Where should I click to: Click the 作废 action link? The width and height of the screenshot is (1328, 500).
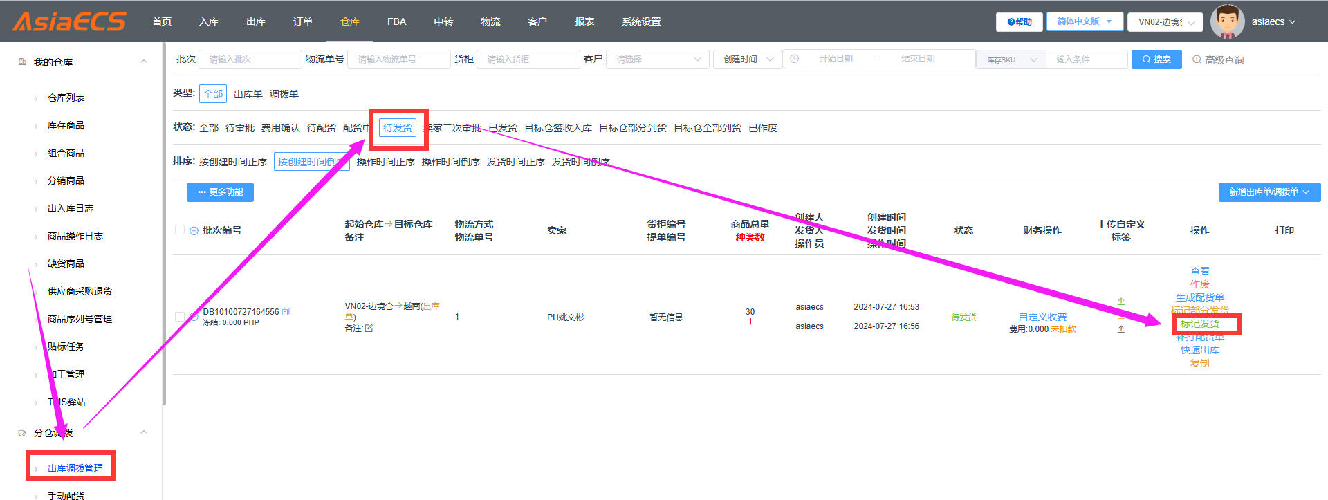pyautogui.click(x=1200, y=284)
